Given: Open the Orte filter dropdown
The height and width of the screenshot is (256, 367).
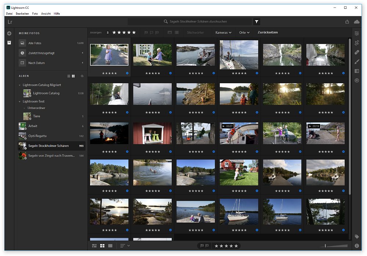Looking at the screenshot, I should (244, 33).
